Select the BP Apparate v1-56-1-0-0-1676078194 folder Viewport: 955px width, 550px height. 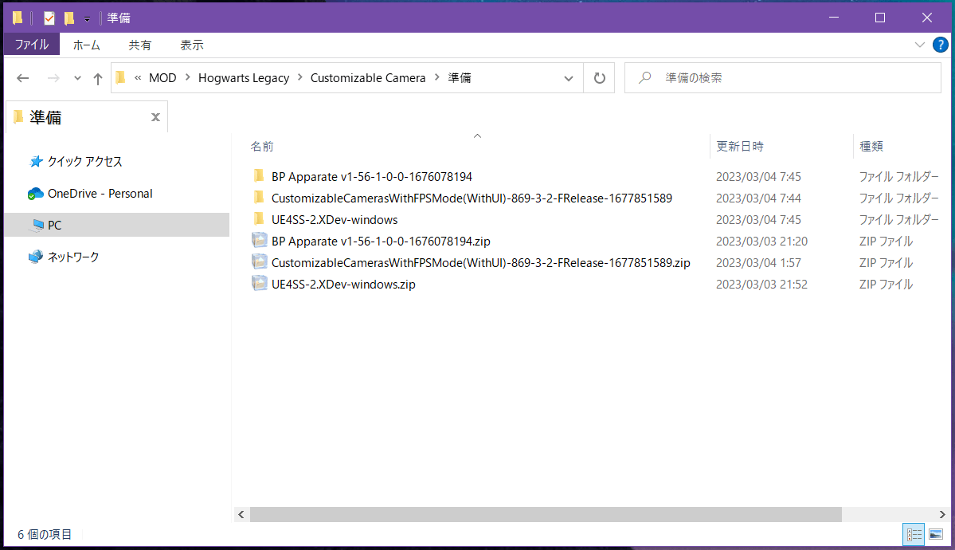coord(371,177)
